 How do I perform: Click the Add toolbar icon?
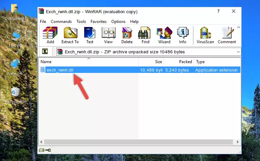click(50, 35)
